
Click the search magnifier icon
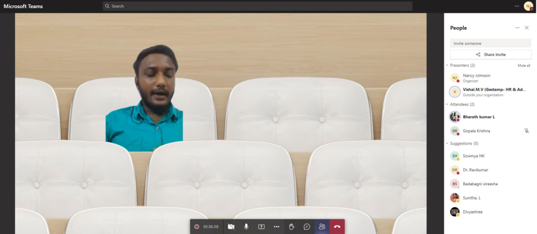[x=107, y=6]
